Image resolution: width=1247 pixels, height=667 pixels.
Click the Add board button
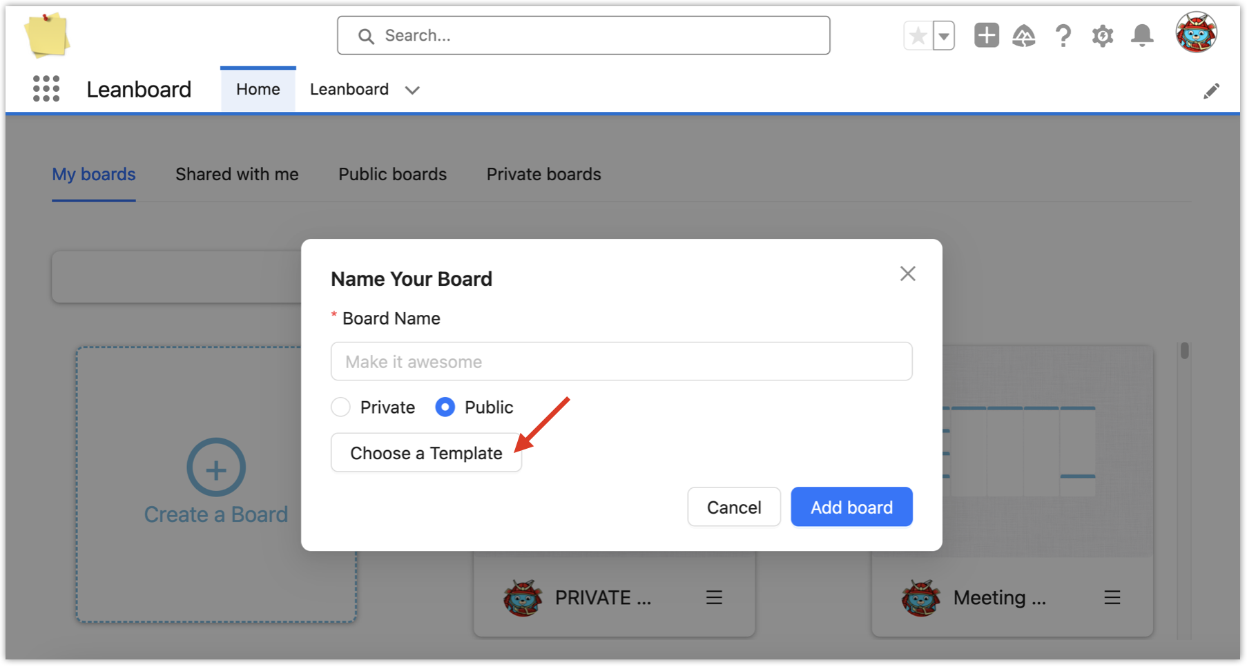click(851, 507)
